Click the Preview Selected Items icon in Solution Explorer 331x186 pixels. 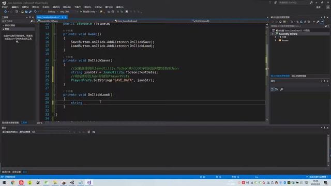(x=322, y=22)
